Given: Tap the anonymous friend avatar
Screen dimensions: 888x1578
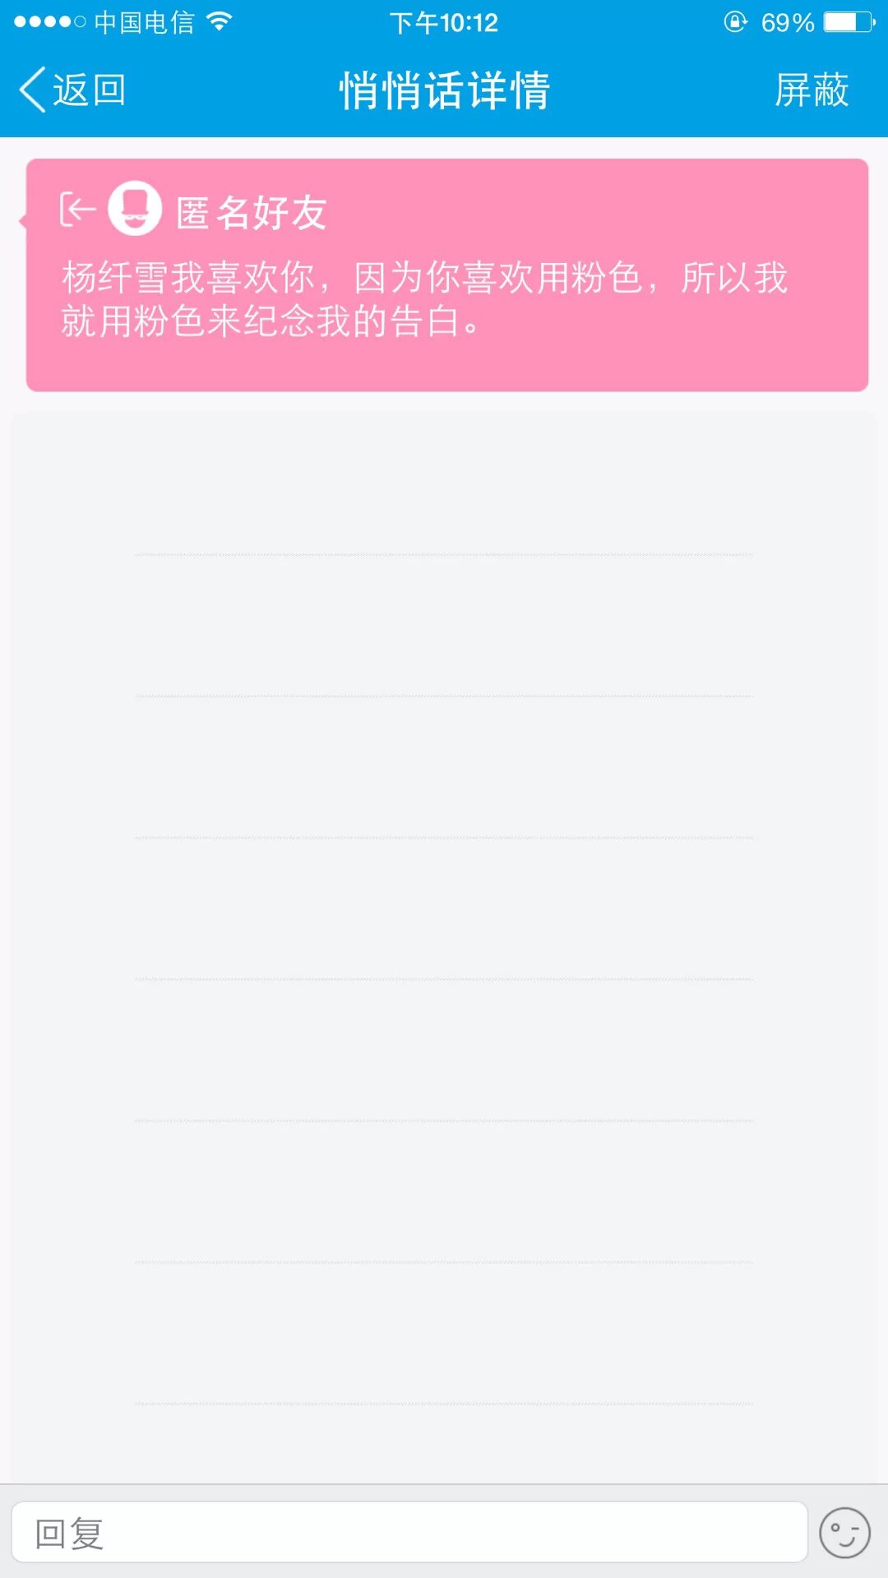Looking at the screenshot, I should [x=135, y=209].
